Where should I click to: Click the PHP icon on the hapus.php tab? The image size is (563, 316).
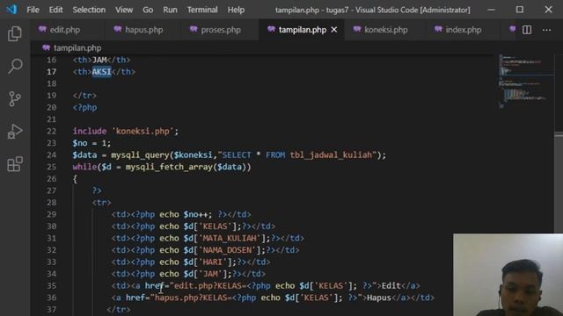click(118, 29)
